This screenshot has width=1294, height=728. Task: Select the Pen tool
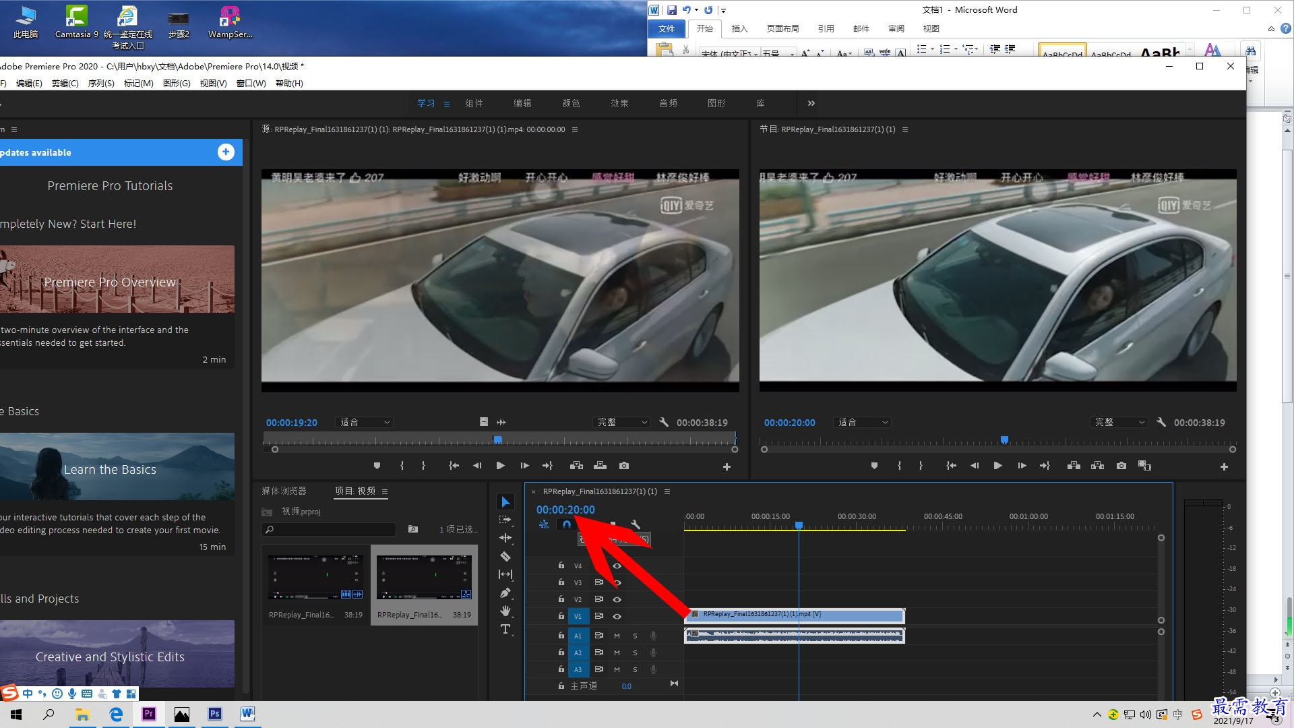505,593
